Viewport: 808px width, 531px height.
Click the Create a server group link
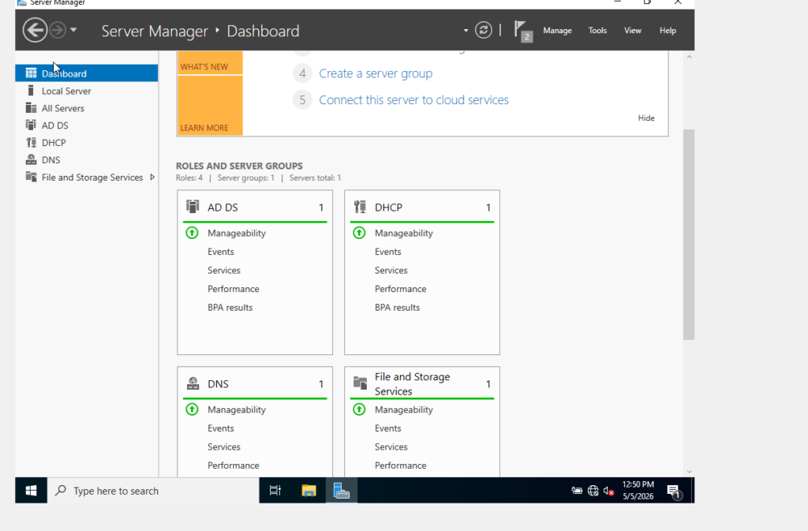(x=375, y=73)
